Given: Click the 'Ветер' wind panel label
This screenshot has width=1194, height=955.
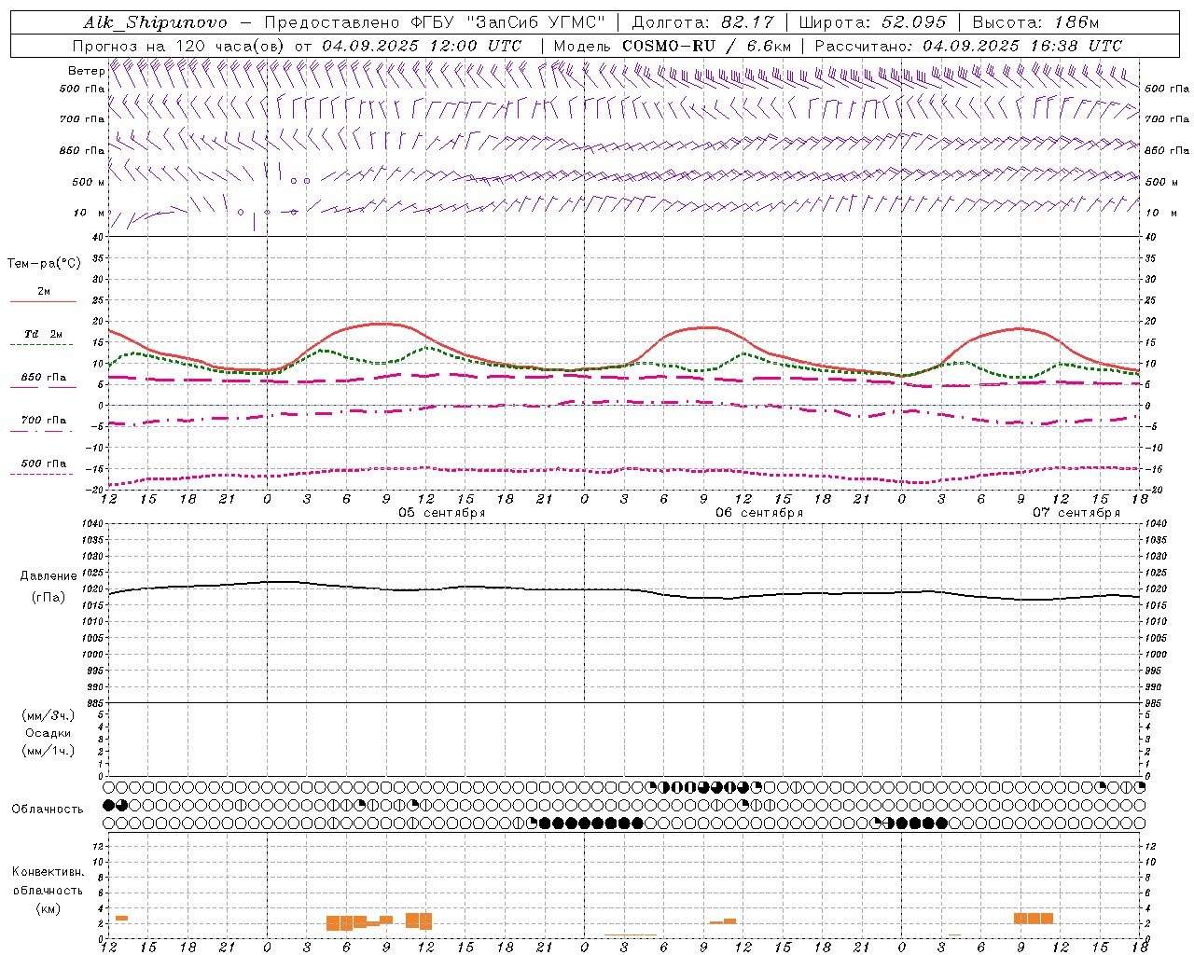Looking at the screenshot, I should 86,71.
